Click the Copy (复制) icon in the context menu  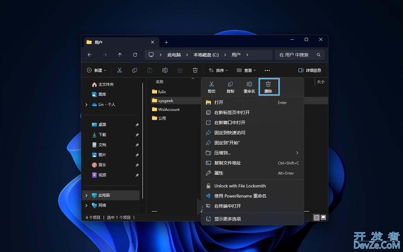point(230,84)
